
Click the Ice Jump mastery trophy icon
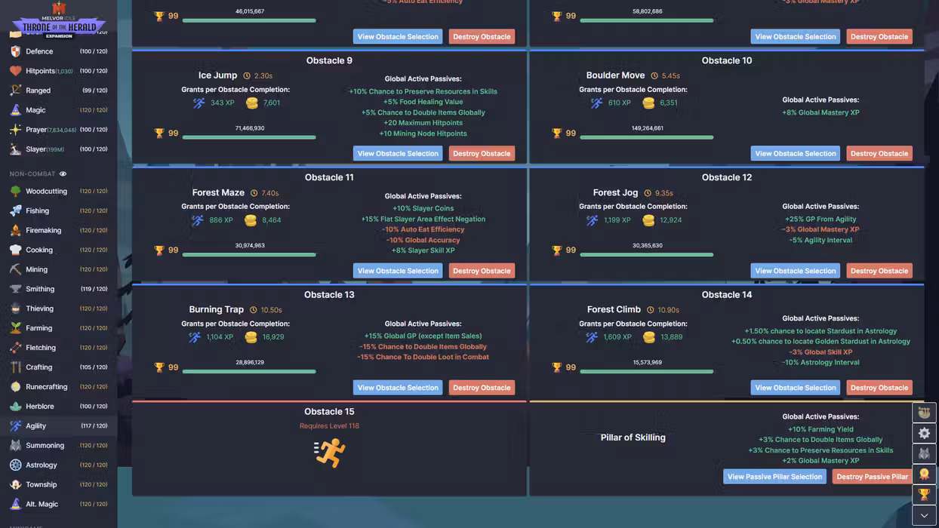[x=159, y=134]
